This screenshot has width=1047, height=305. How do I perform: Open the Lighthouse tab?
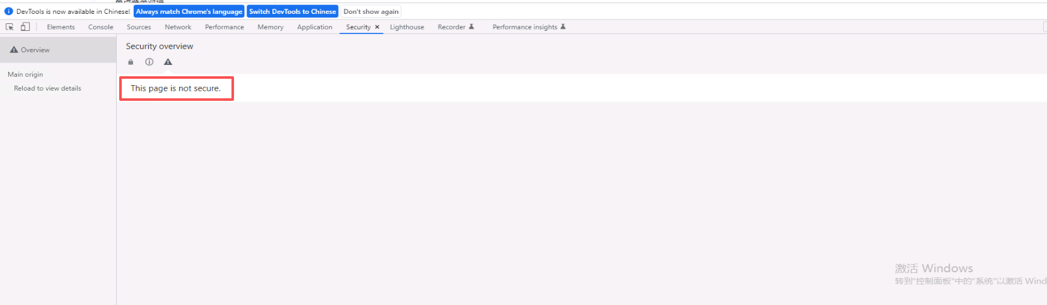(x=407, y=27)
